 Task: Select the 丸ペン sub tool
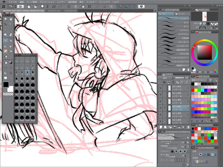[x=174, y=26]
